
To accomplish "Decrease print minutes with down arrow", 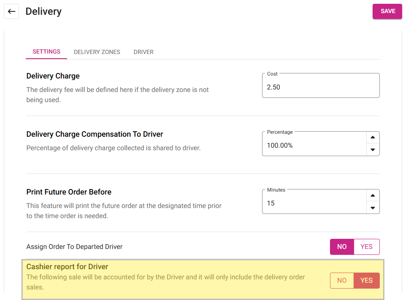I will click(373, 208).
